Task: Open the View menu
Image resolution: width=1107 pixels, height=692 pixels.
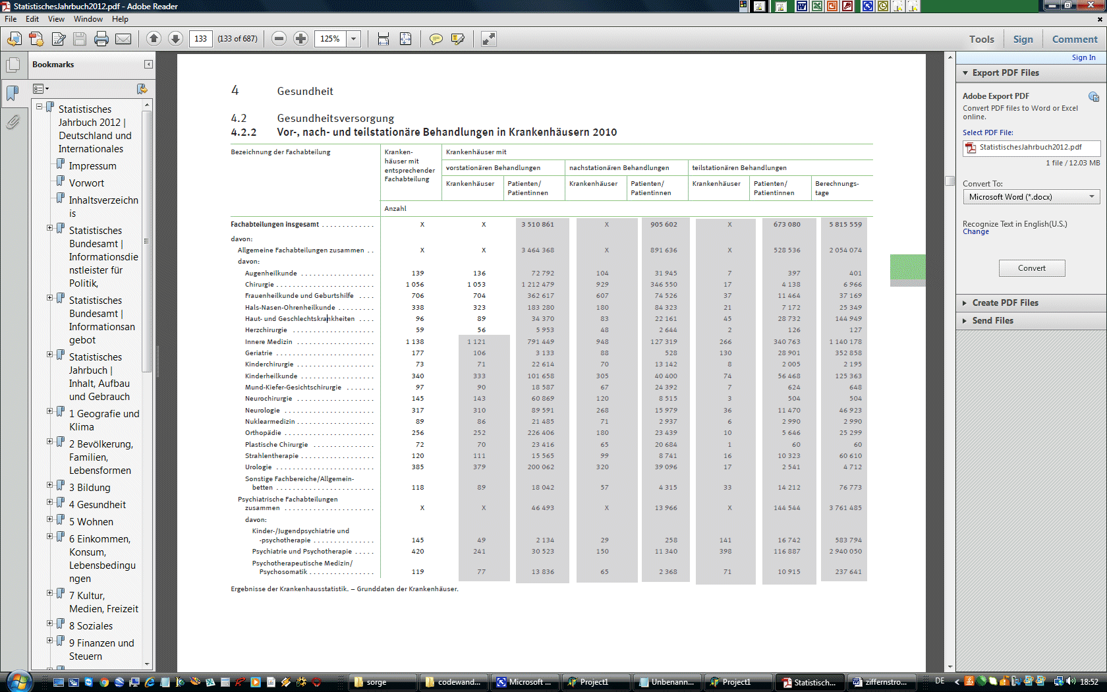Action: pos(56,19)
